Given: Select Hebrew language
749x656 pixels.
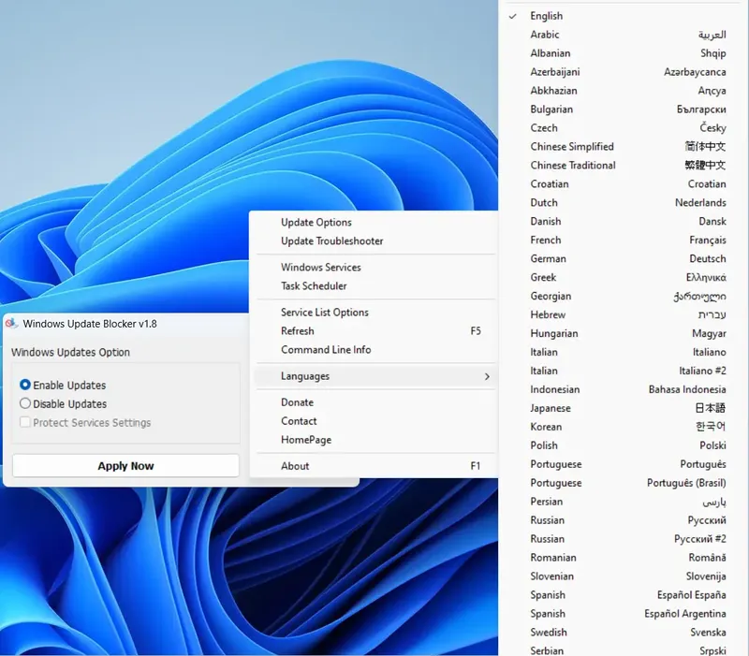Looking at the screenshot, I should [624, 314].
